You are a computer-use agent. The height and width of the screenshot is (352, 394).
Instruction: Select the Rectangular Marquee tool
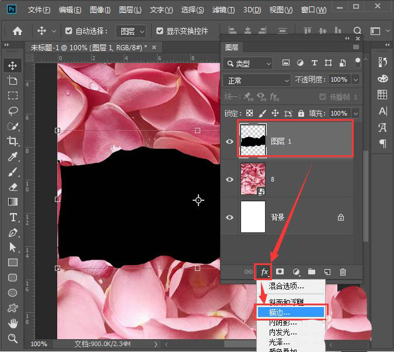pyautogui.click(x=12, y=96)
